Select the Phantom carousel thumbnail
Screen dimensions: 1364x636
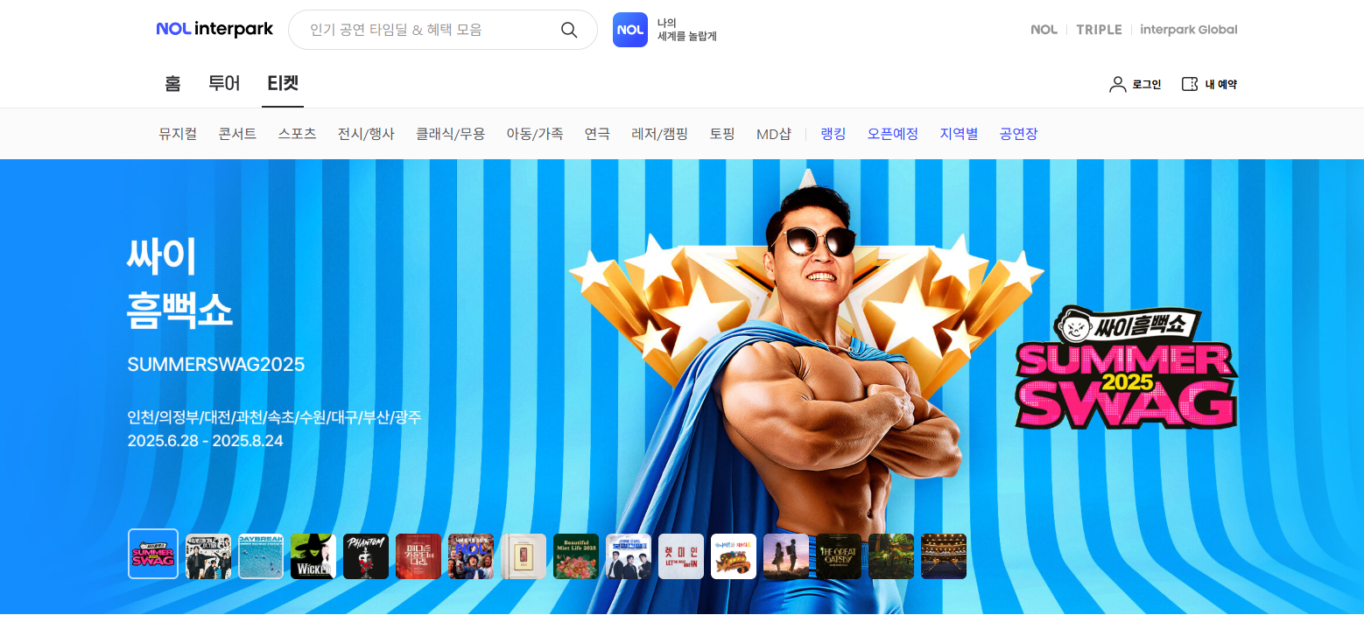coord(366,556)
